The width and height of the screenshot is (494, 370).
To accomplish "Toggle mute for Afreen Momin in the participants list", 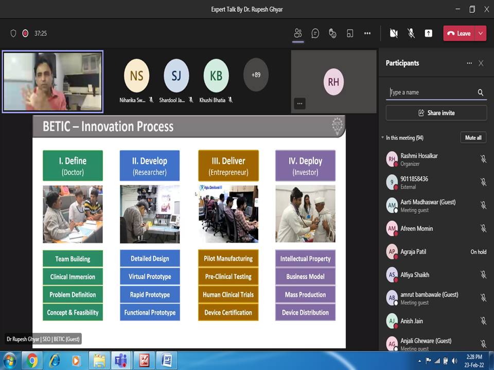I will click(484, 228).
